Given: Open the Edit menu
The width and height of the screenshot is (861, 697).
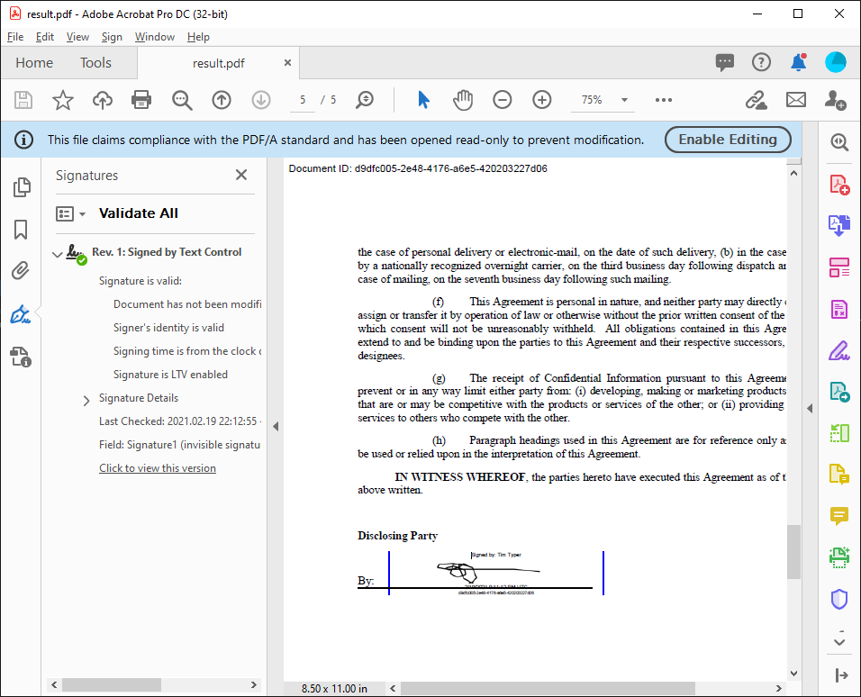Looking at the screenshot, I should [44, 37].
